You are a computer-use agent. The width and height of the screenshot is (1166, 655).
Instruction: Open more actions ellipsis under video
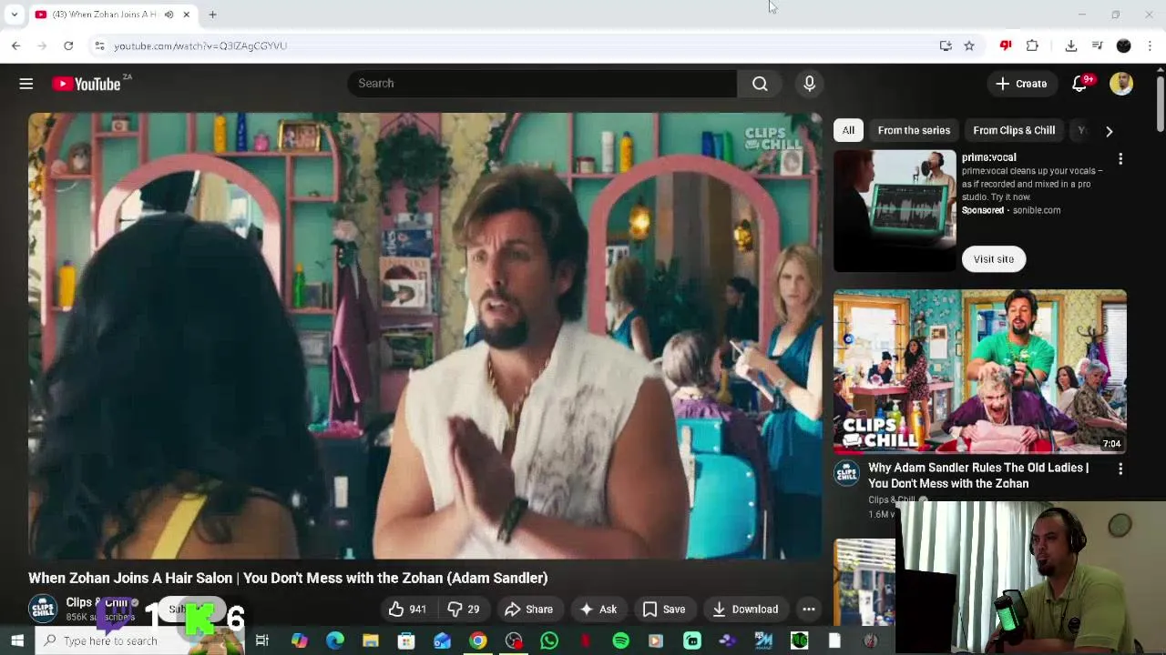pos(808,610)
